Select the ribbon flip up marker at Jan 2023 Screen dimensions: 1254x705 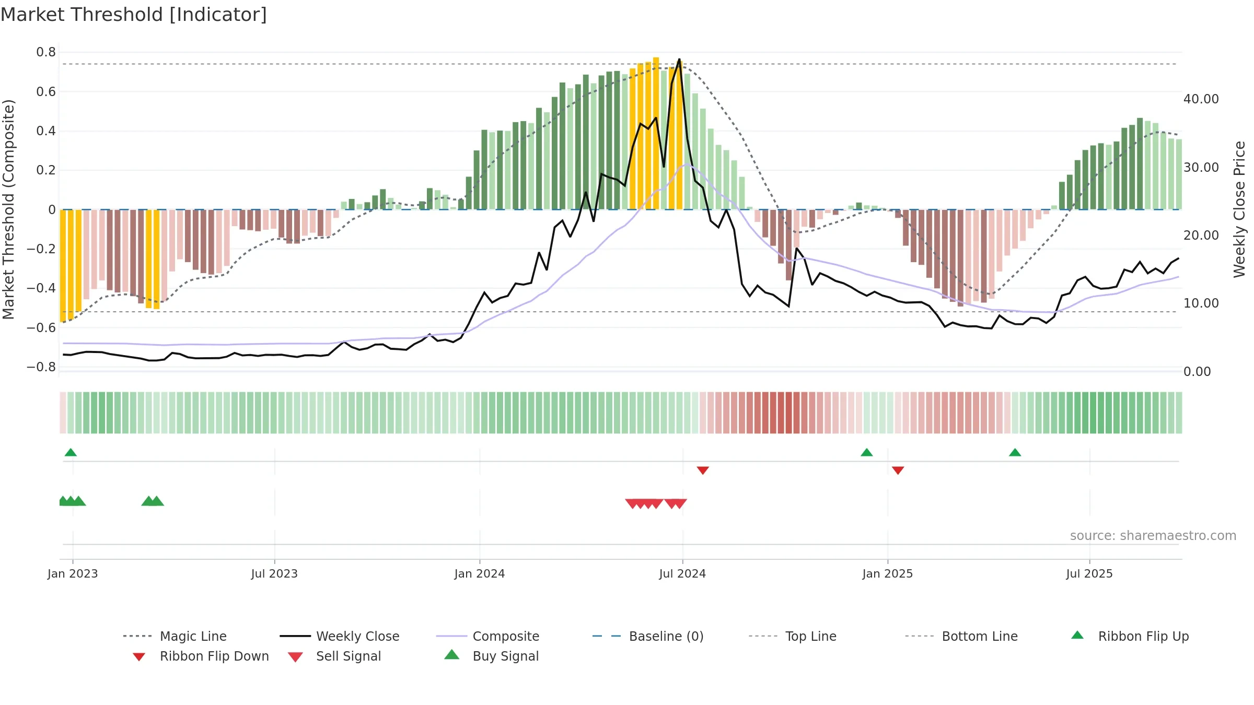tap(71, 452)
